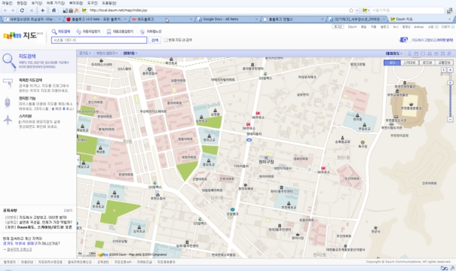Click the map search input field
Viewport: 456px width, 271px height.
(99, 40)
